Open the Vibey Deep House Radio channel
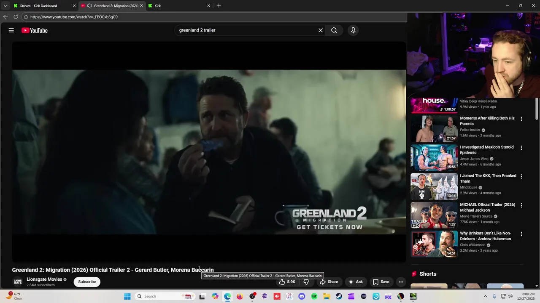The height and width of the screenshot is (303, 540). pos(478,101)
